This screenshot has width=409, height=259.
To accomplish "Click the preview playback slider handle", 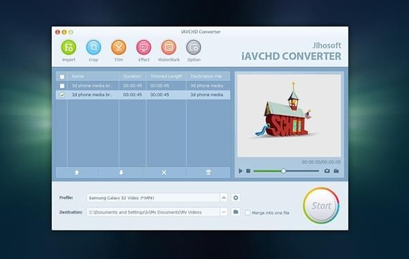I will tap(284, 171).
